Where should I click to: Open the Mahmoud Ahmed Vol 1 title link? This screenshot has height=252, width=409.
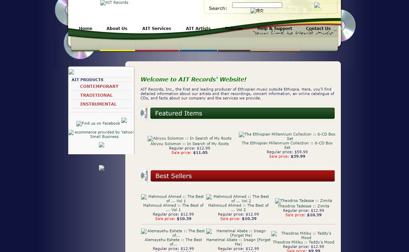[x=173, y=208]
